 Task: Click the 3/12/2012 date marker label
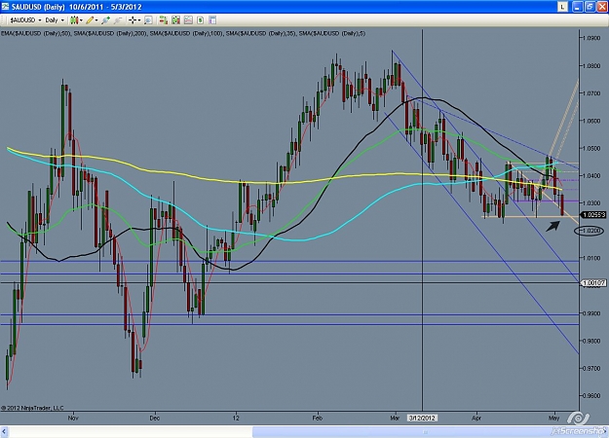coord(422,418)
